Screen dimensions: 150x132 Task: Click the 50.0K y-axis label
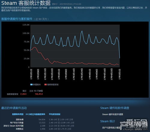tap(27, 50)
